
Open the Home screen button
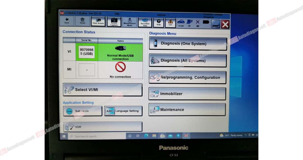point(82,21)
